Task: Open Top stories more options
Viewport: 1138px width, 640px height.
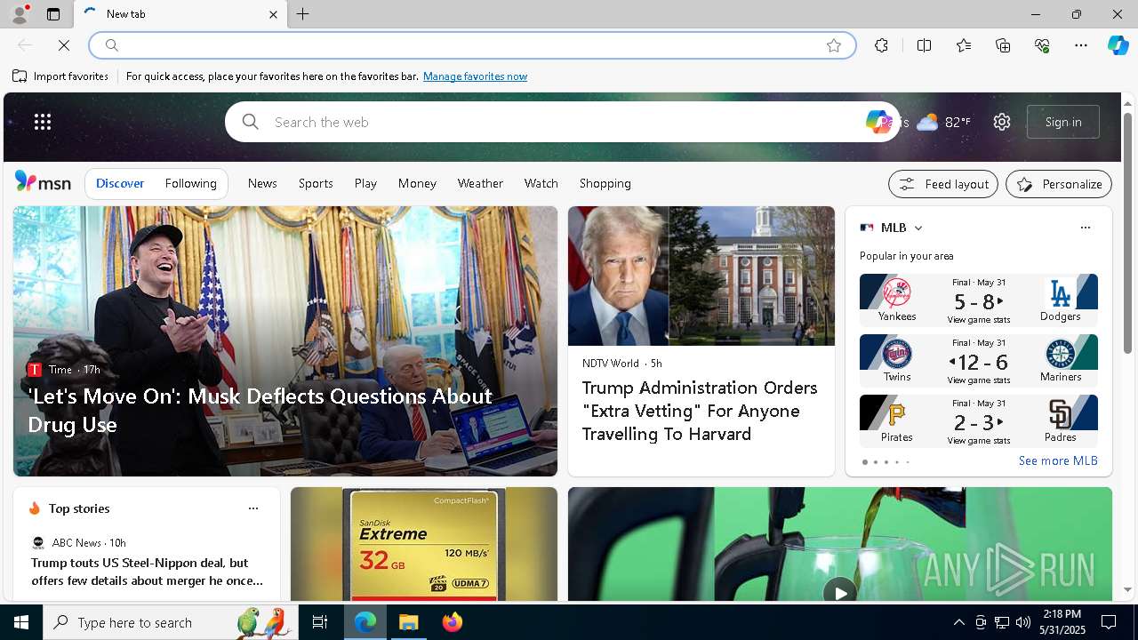Action: click(253, 508)
